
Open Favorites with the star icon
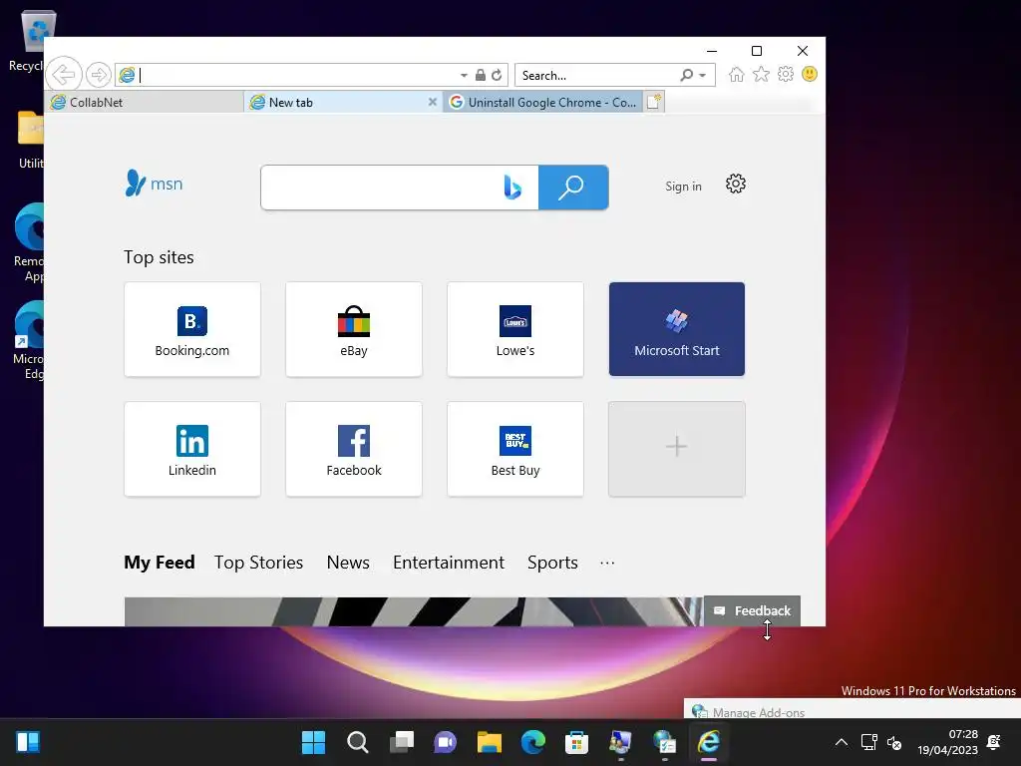(761, 74)
